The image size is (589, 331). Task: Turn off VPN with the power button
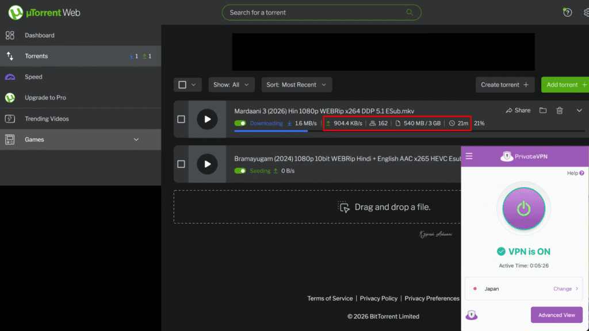tap(523, 209)
